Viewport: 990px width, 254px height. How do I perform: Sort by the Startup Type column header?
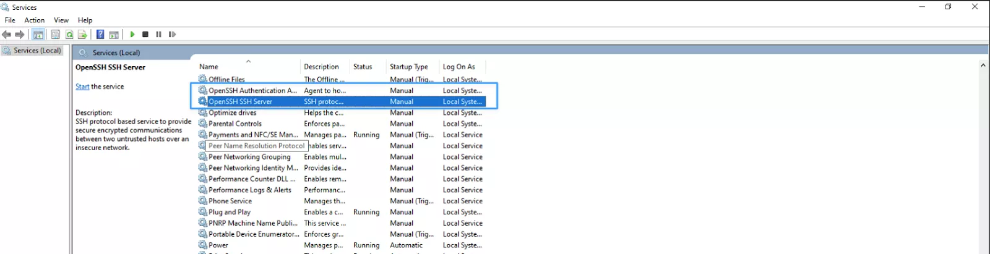click(408, 67)
